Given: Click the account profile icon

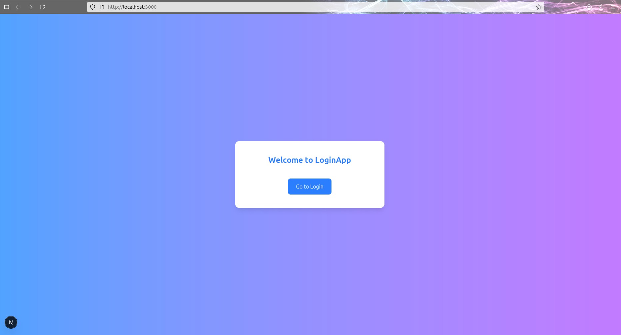Looking at the screenshot, I should click(x=589, y=7).
